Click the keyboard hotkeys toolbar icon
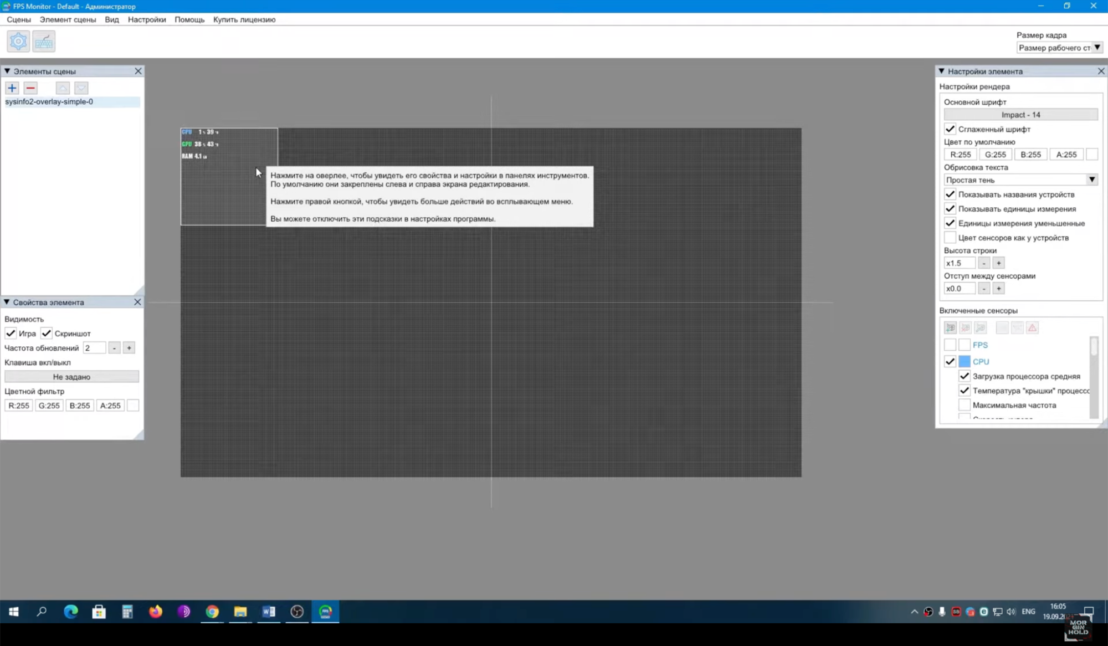Viewport: 1108px width, 646px height. point(44,42)
